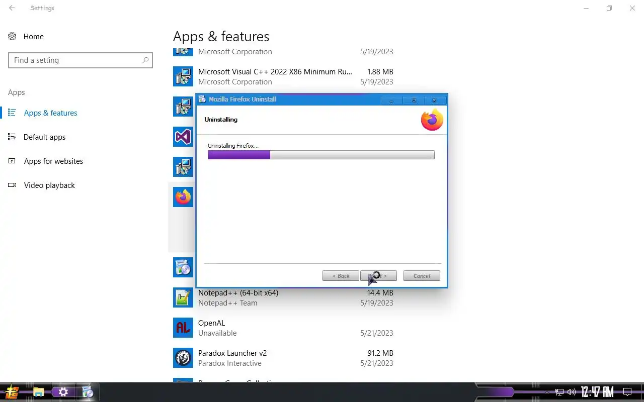Click the Settings back arrow
Viewport: 644px width, 402px height.
12,8
